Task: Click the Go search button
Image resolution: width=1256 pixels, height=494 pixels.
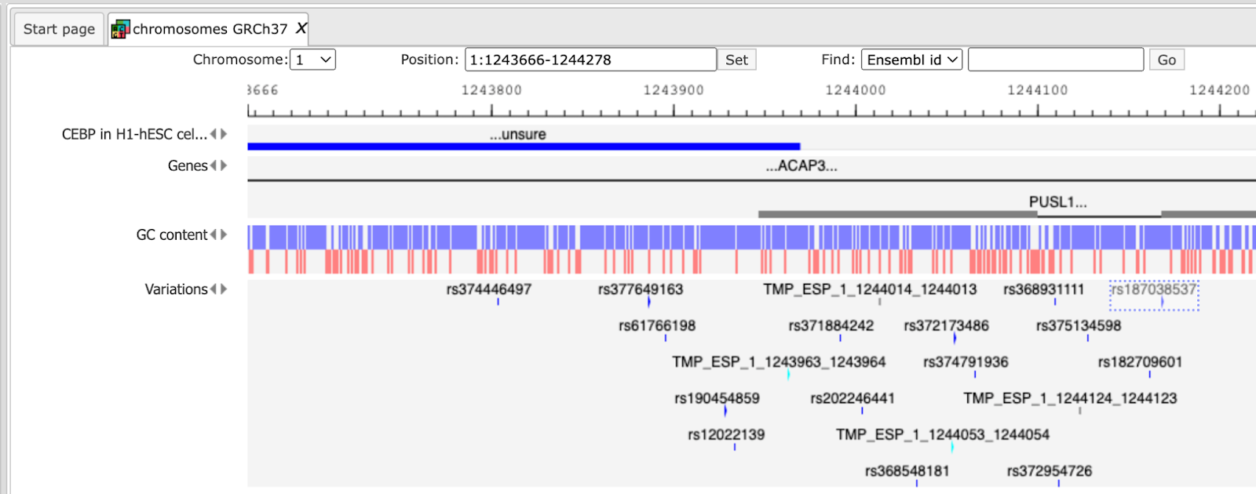Action: click(1167, 60)
